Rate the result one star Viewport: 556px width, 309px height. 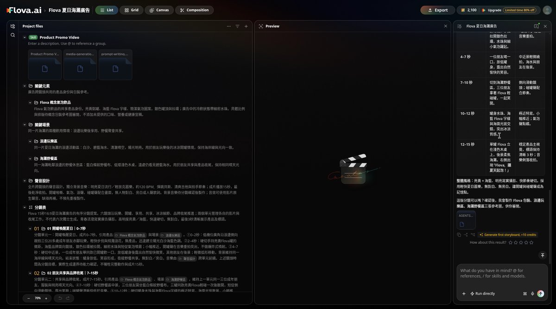[511, 242]
